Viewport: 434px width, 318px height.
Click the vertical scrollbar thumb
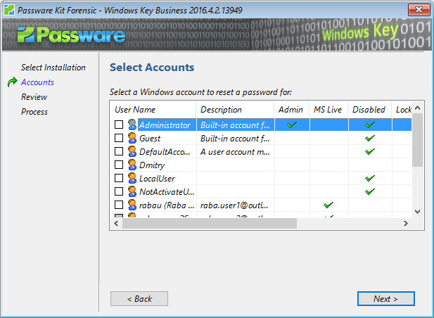[x=418, y=140]
